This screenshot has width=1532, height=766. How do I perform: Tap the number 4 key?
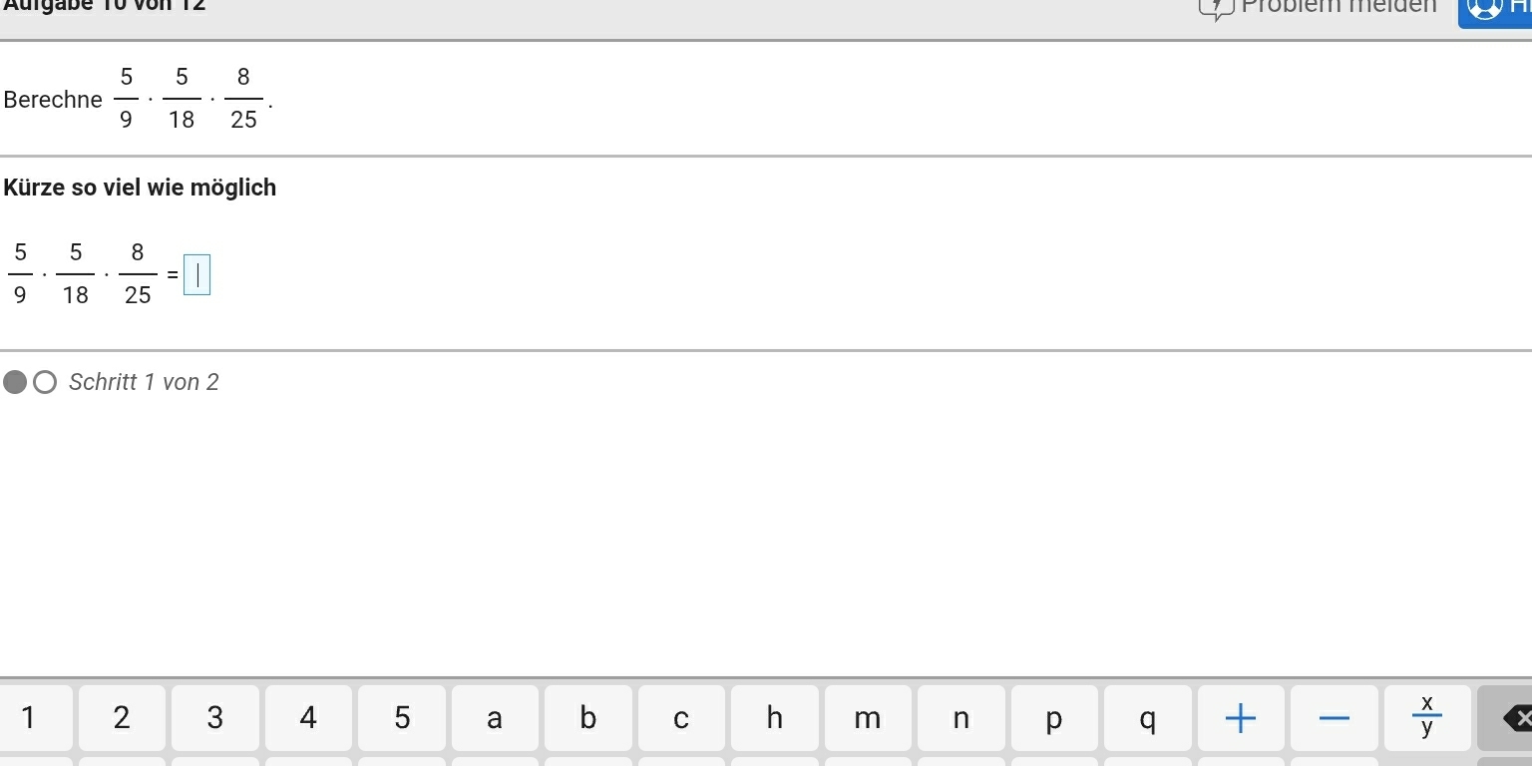point(308,718)
